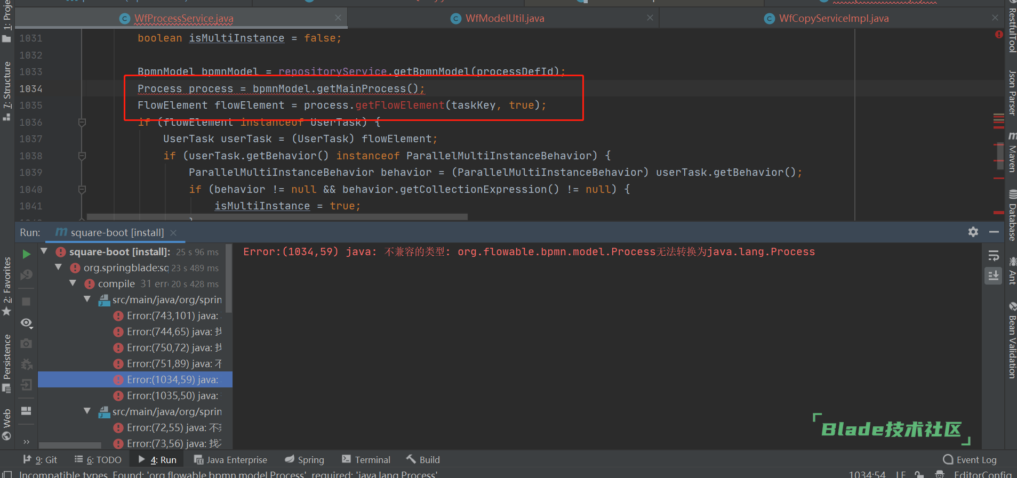Collapse code fold at line 1038
This screenshot has height=478, width=1017.
tap(82, 156)
